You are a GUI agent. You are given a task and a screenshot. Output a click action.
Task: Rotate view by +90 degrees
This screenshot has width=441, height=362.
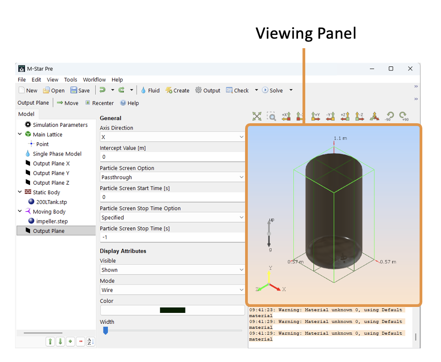click(403, 116)
